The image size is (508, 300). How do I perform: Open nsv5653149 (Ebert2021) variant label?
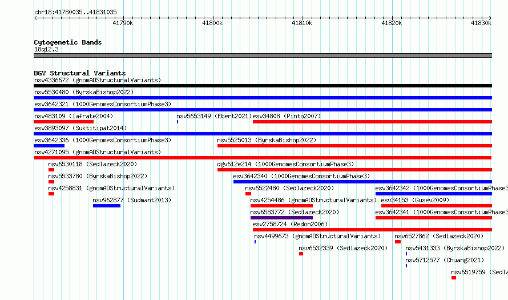click(x=214, y=116)
